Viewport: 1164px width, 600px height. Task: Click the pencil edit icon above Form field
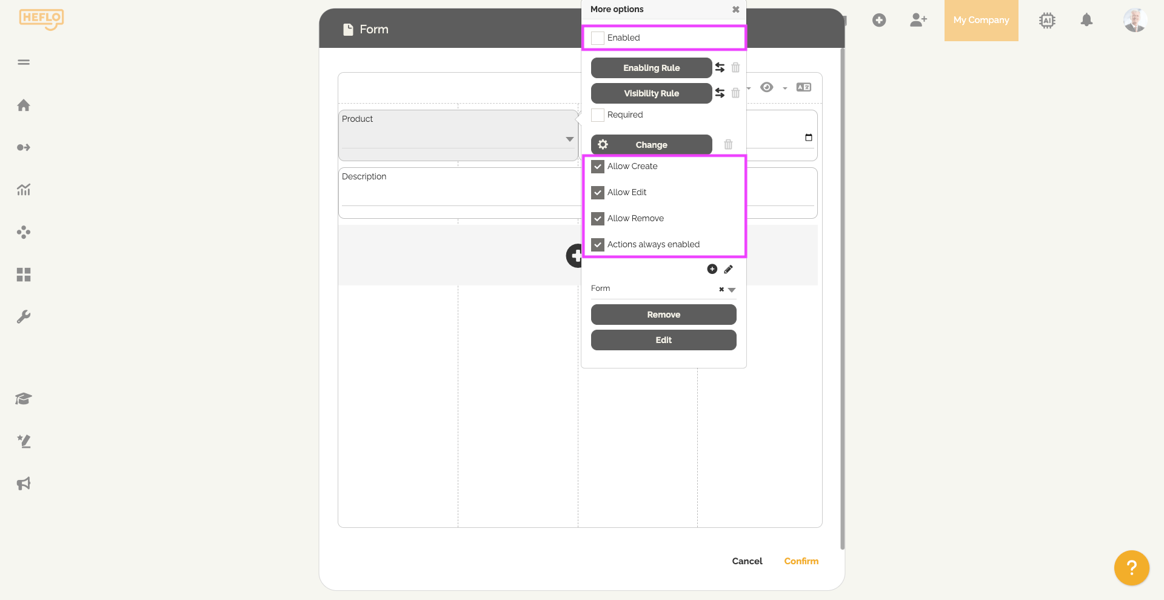coord(728,269)
